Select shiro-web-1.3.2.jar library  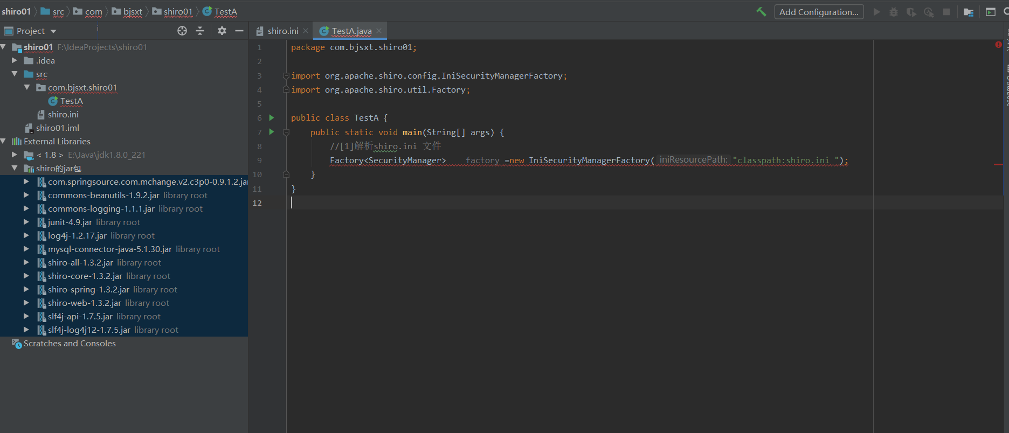coord(85,303)
